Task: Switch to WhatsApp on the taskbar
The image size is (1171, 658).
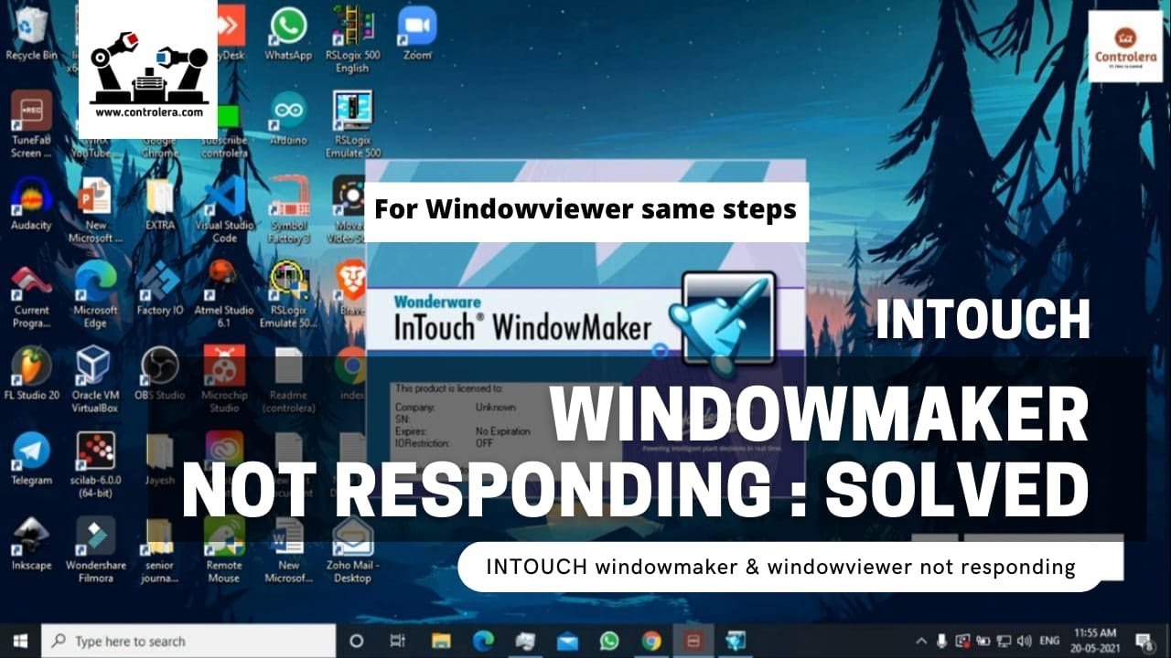Action: pos(608,641)
